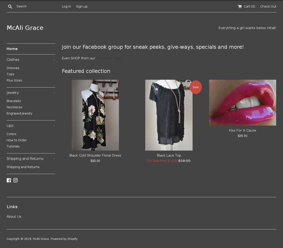Click the Featured collection heading
This screenshot has width=283, height=248.
click(x=86, y=71)
